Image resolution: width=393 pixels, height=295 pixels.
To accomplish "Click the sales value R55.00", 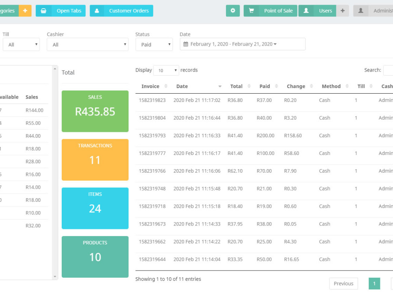I will [x=33, y=123].
